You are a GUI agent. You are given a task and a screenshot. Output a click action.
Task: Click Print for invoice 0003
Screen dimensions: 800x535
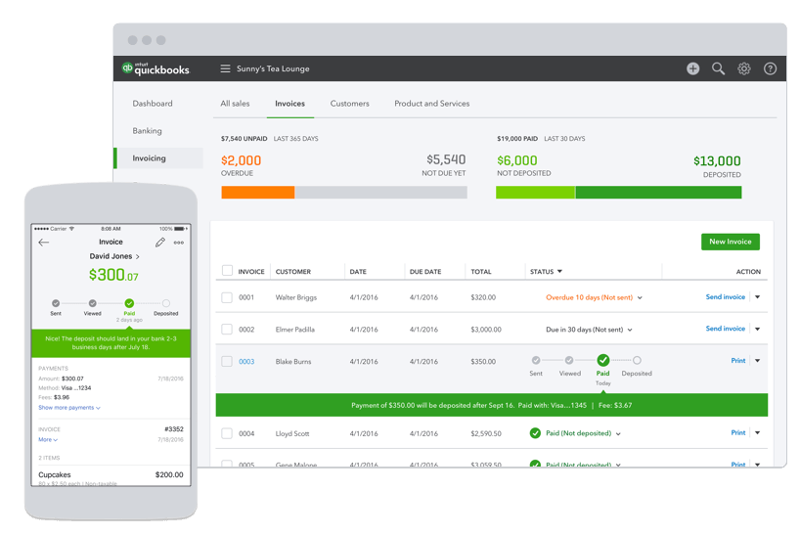[x=738, y=361]
